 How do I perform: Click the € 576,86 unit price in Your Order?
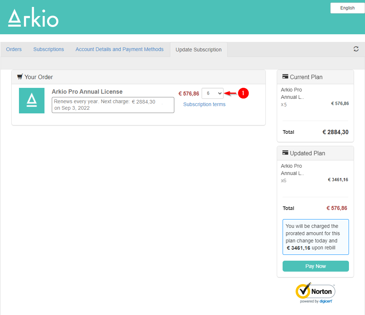point(189,94)
